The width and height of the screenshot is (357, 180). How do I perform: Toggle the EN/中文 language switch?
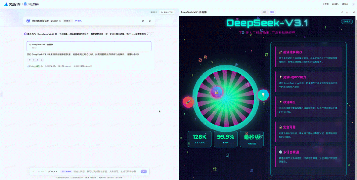tap(347, 21)
